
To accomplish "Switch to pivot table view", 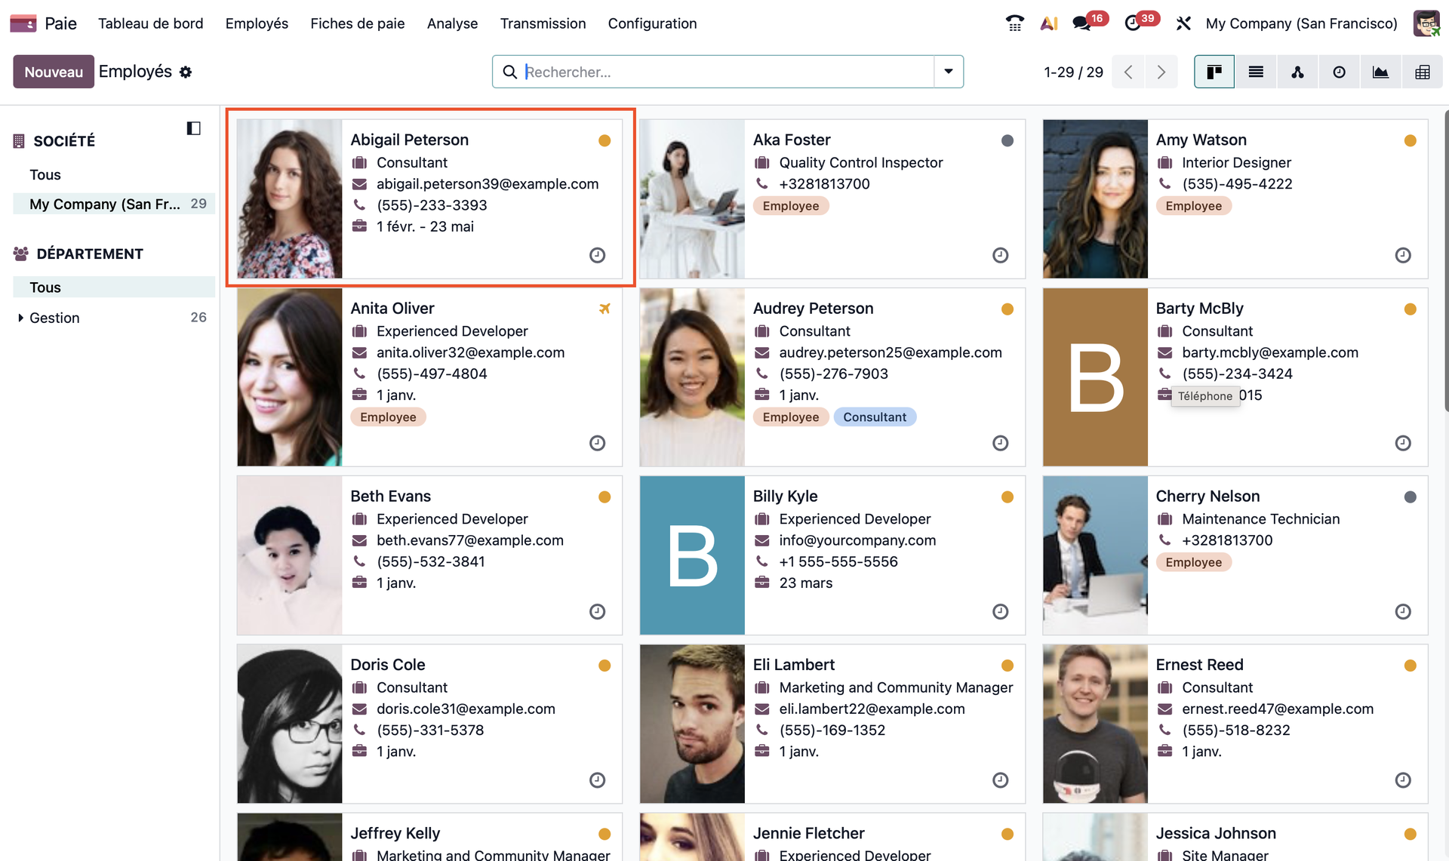I will coord(1422,72).
